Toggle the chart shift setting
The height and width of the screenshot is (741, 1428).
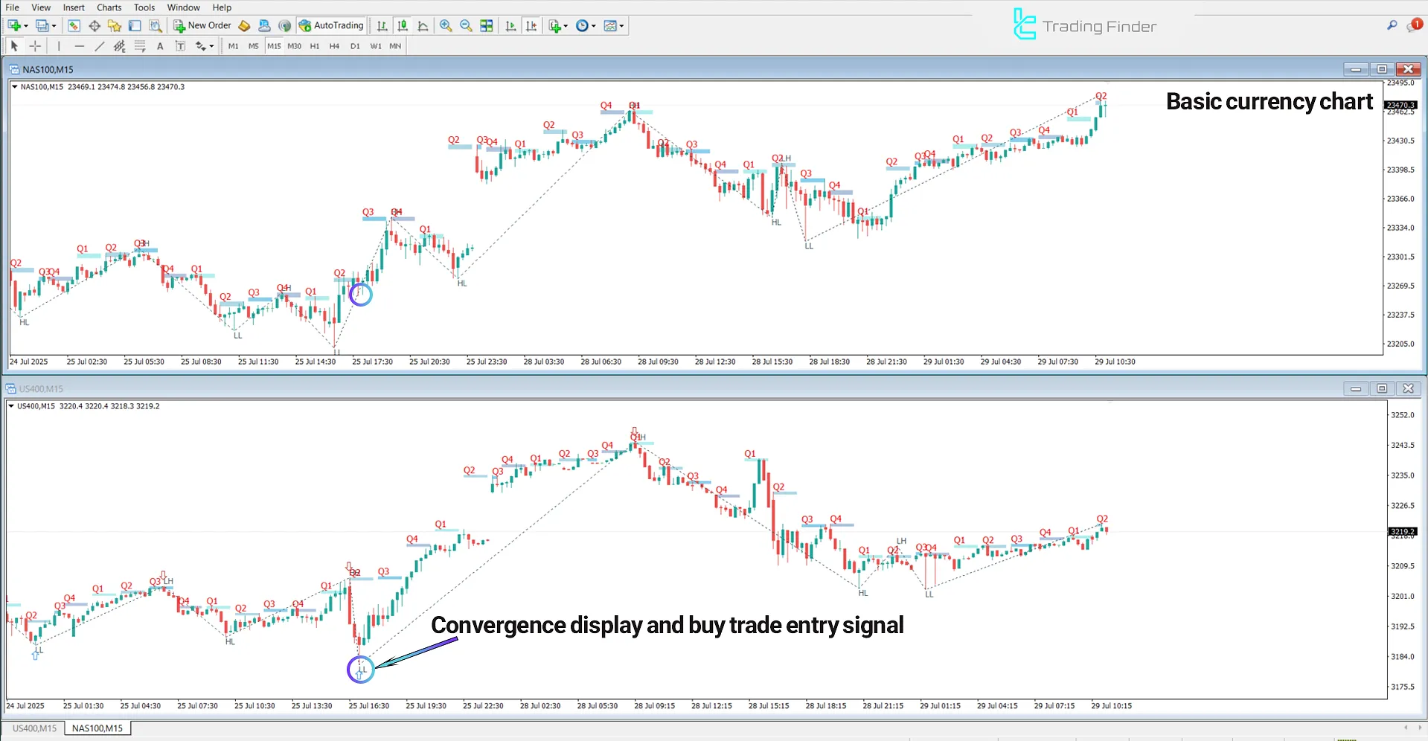(x=531, y=25)
